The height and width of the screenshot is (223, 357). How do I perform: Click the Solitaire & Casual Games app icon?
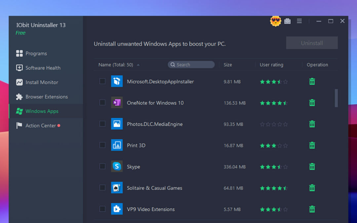point(117,188)
